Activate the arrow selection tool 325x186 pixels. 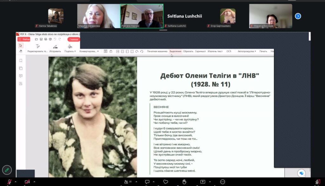coord(21,45)
